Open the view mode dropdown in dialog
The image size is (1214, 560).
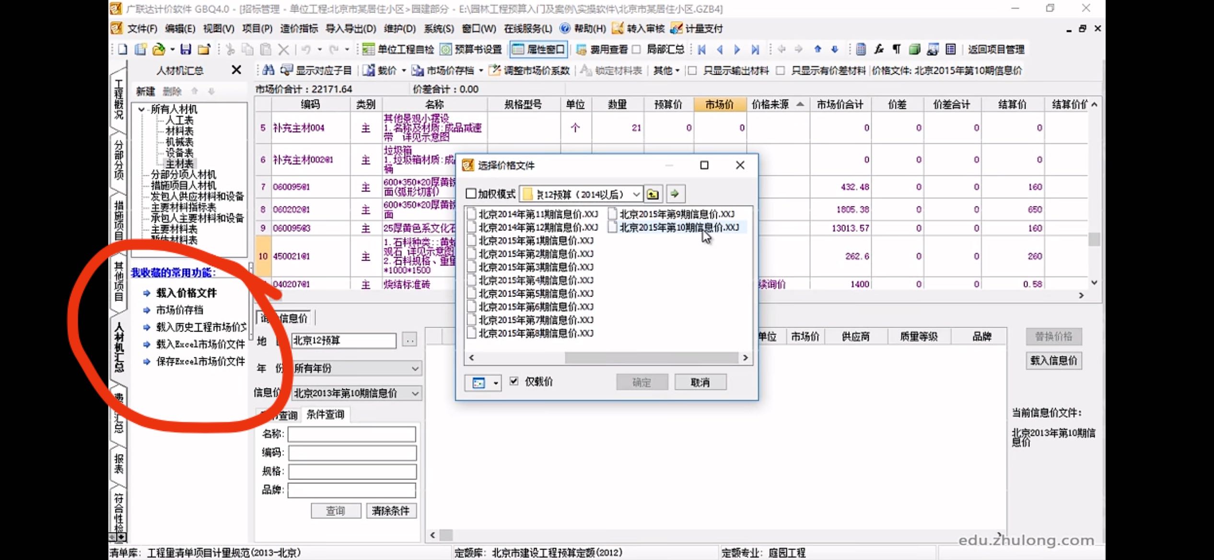point(495,383)
